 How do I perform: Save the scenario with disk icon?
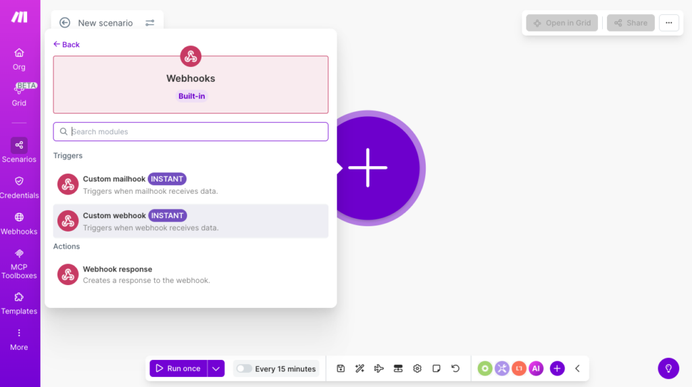(341, 369)
